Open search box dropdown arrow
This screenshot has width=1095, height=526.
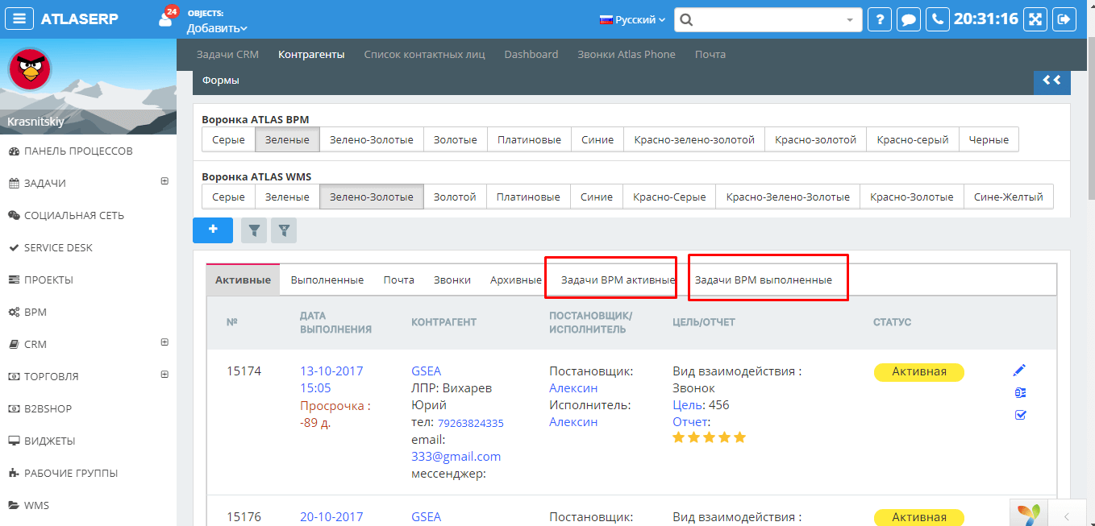tap(850, 20)
